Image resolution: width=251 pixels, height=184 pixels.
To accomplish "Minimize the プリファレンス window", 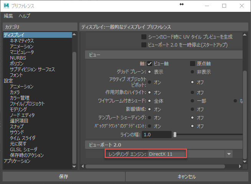I will 207,6.
